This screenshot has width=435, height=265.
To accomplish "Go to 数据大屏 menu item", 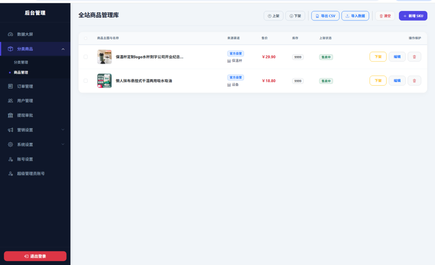I will (35, 34).
